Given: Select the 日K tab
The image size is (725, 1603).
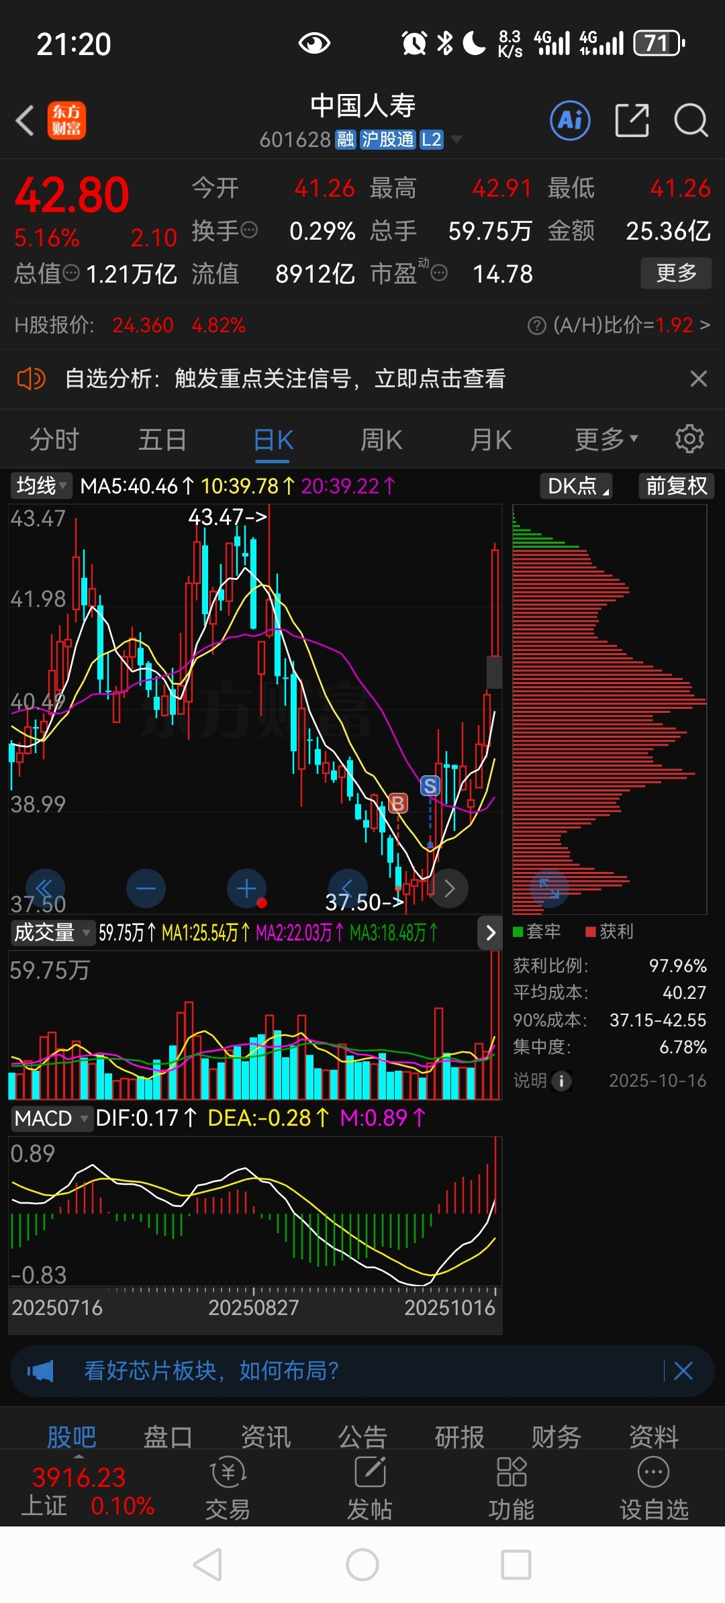Looking at the screenshot, I should (x=273, y=440).
